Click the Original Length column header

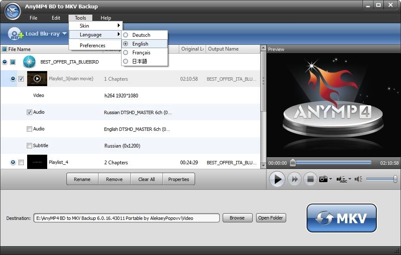[192, 49]
